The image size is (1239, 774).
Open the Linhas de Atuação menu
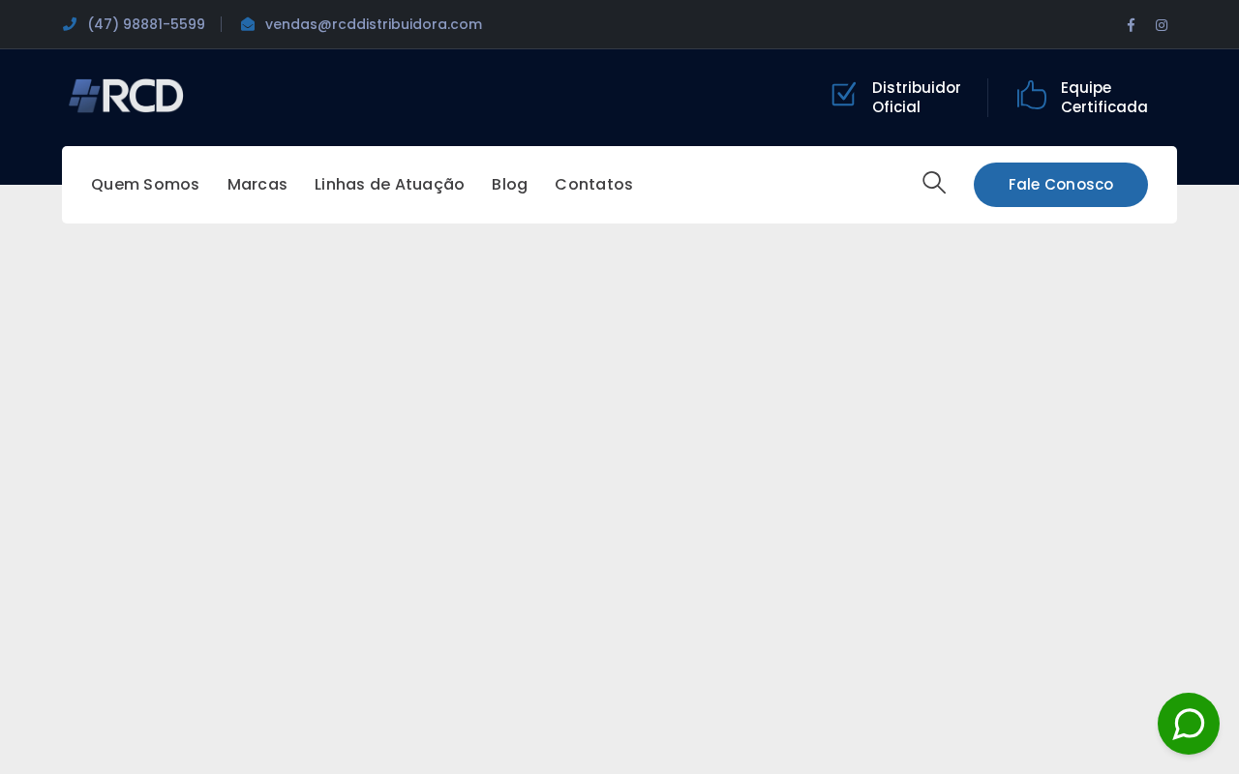point(389,185)
